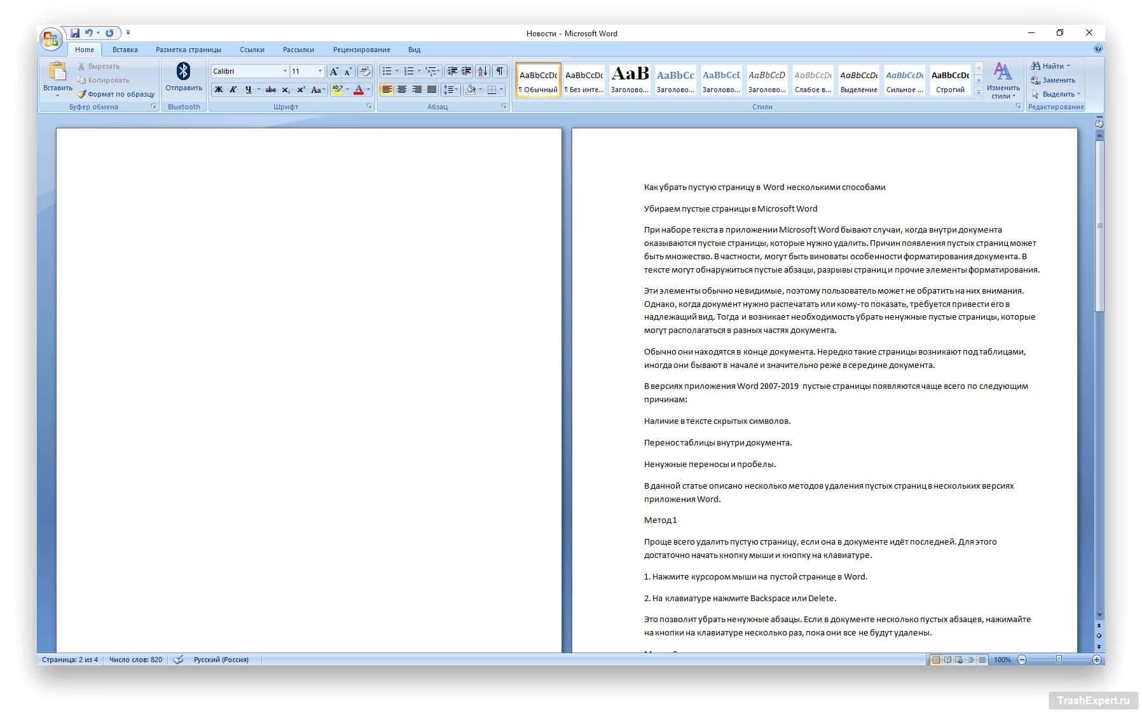Check spelling errors status icon
The image size is (1142, 713).
[x=179, y=660]
